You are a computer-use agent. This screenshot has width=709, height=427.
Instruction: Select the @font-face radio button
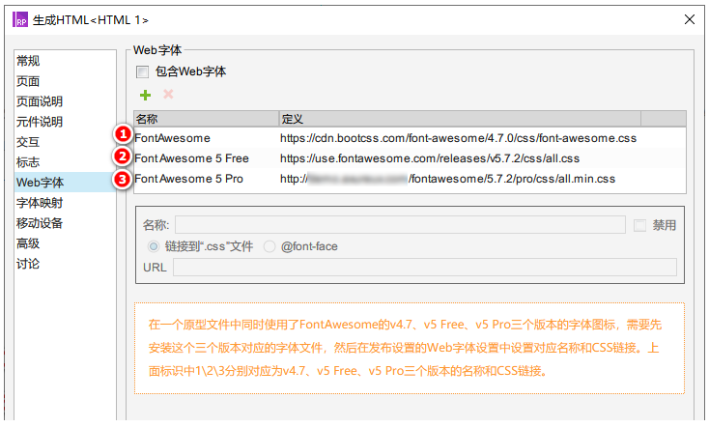pos(269,246)
